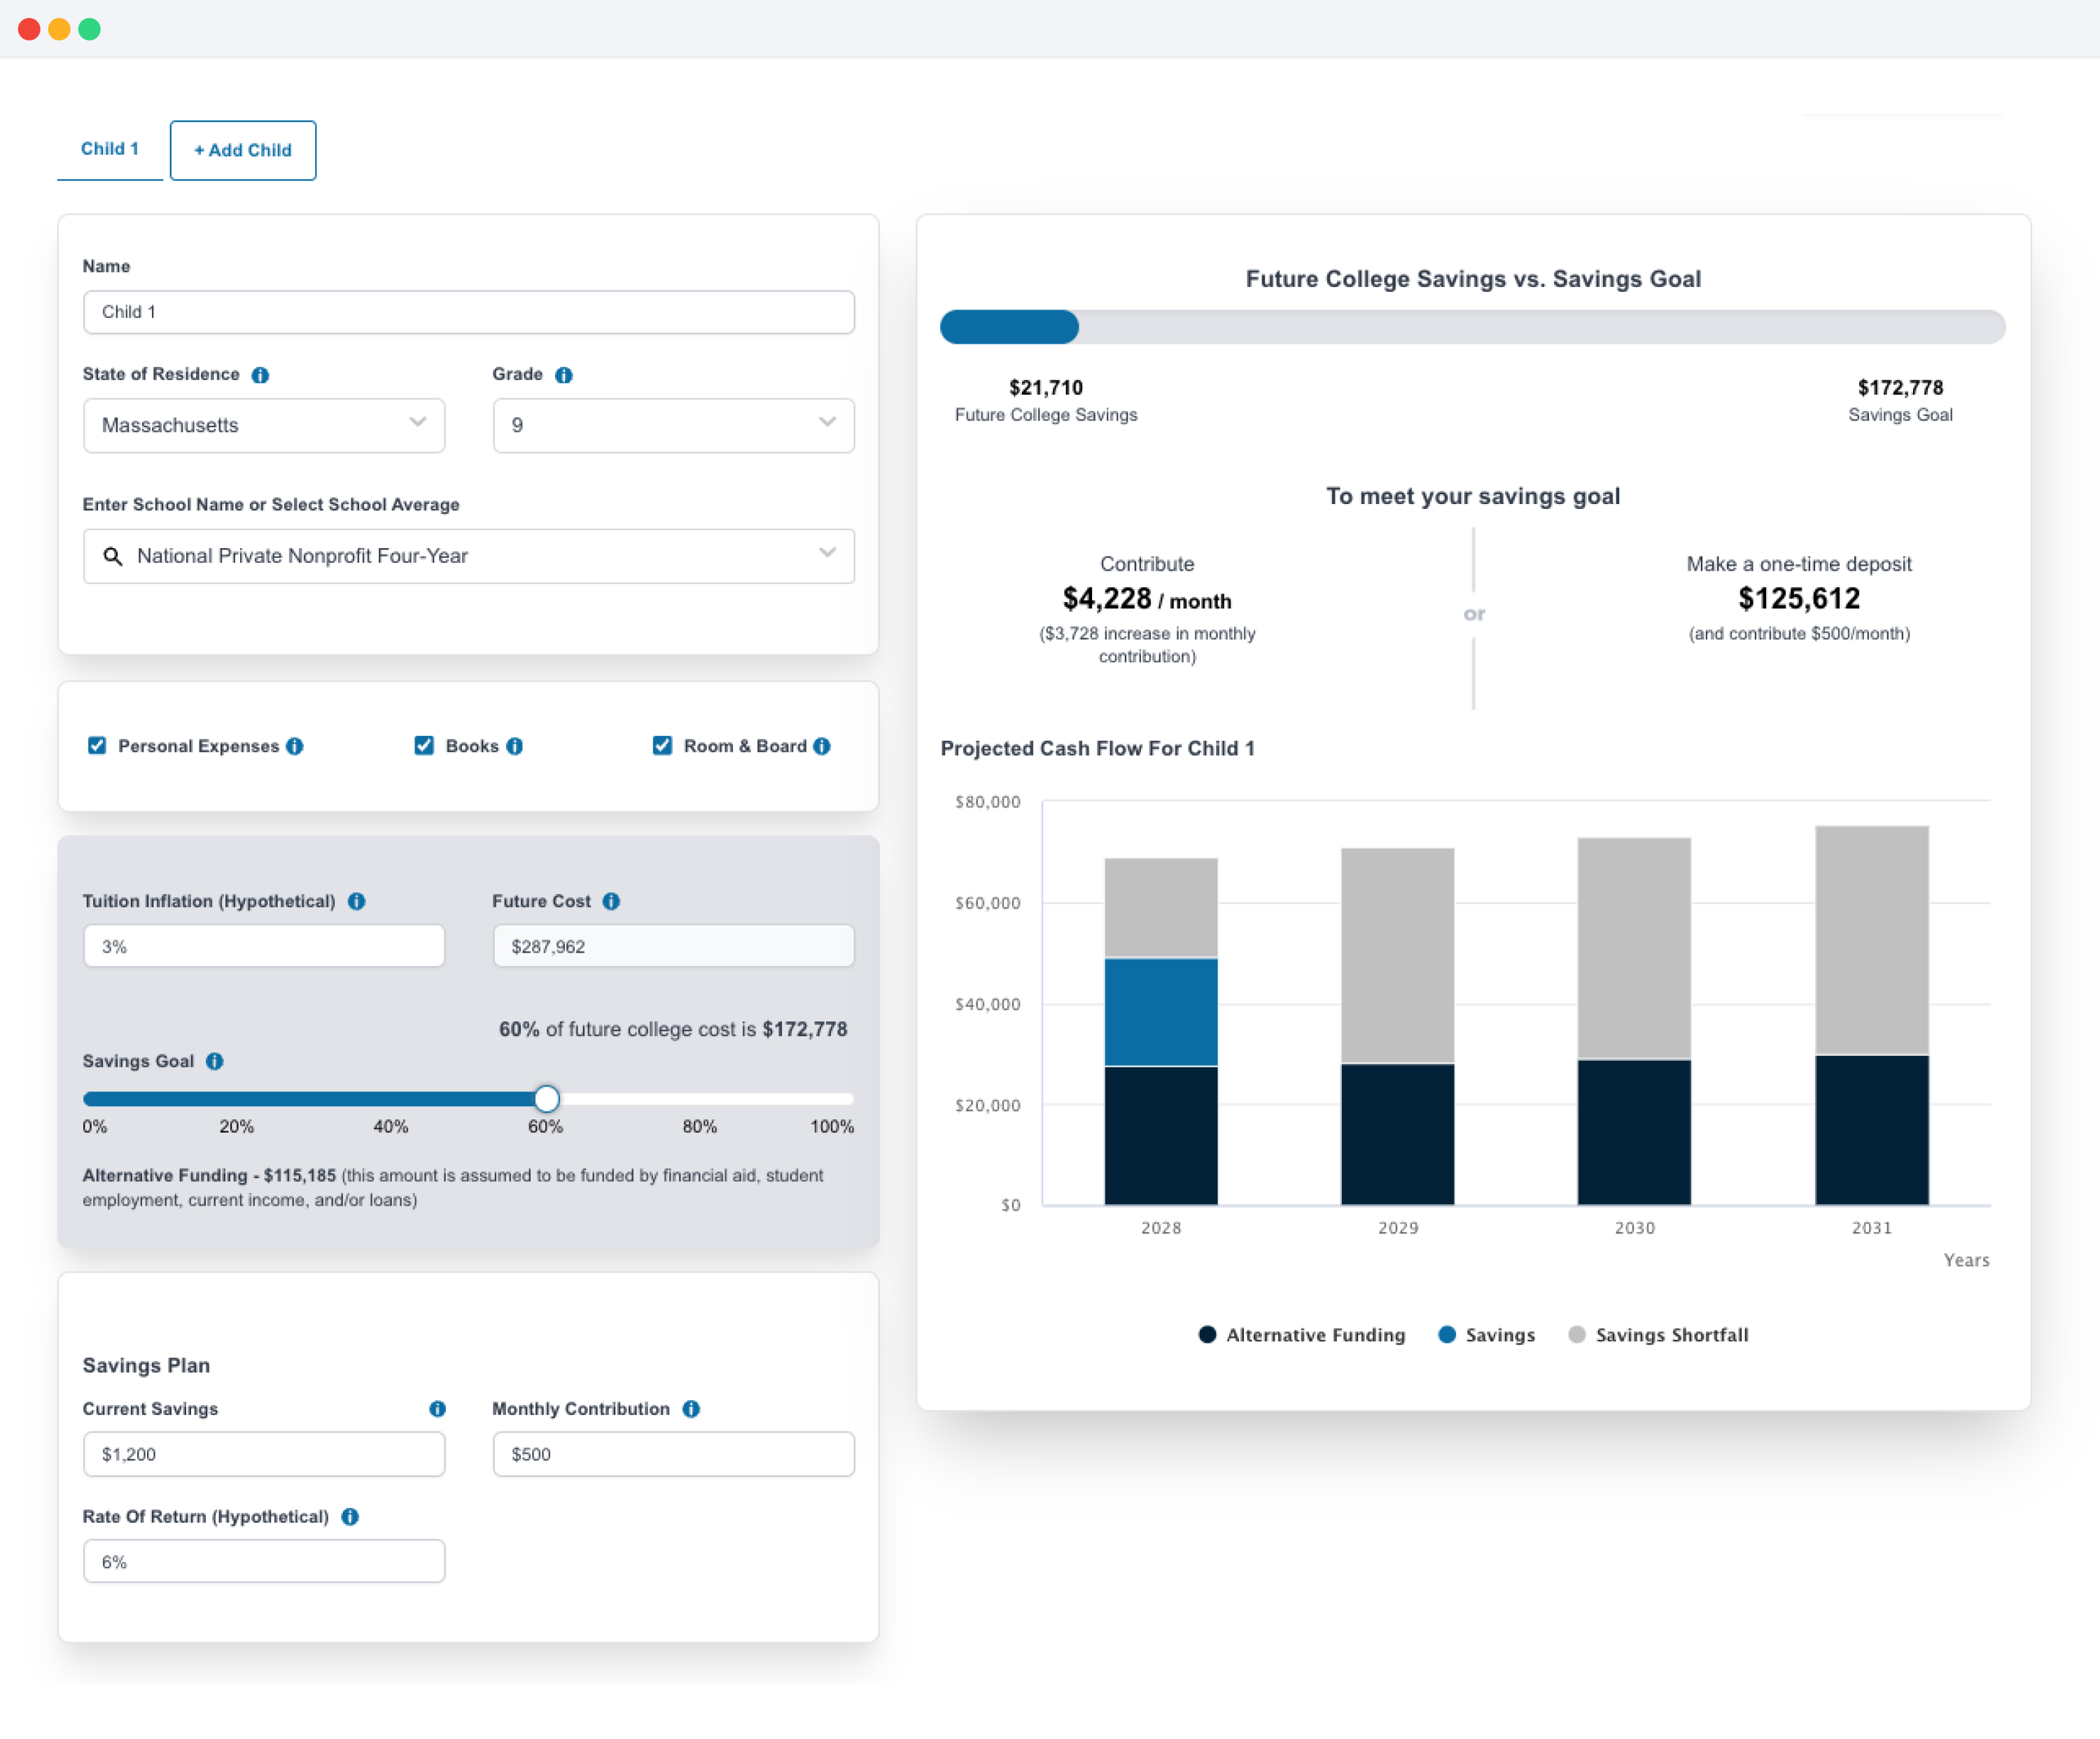The image size is (2100, 1739).
Task: Open the Massachusetts state dropdown
Action: tap(264, 426)
